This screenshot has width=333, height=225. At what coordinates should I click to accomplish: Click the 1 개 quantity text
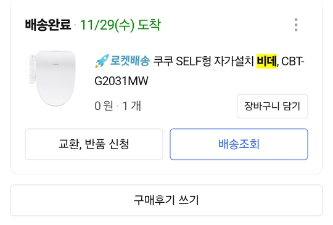(132, 105)
